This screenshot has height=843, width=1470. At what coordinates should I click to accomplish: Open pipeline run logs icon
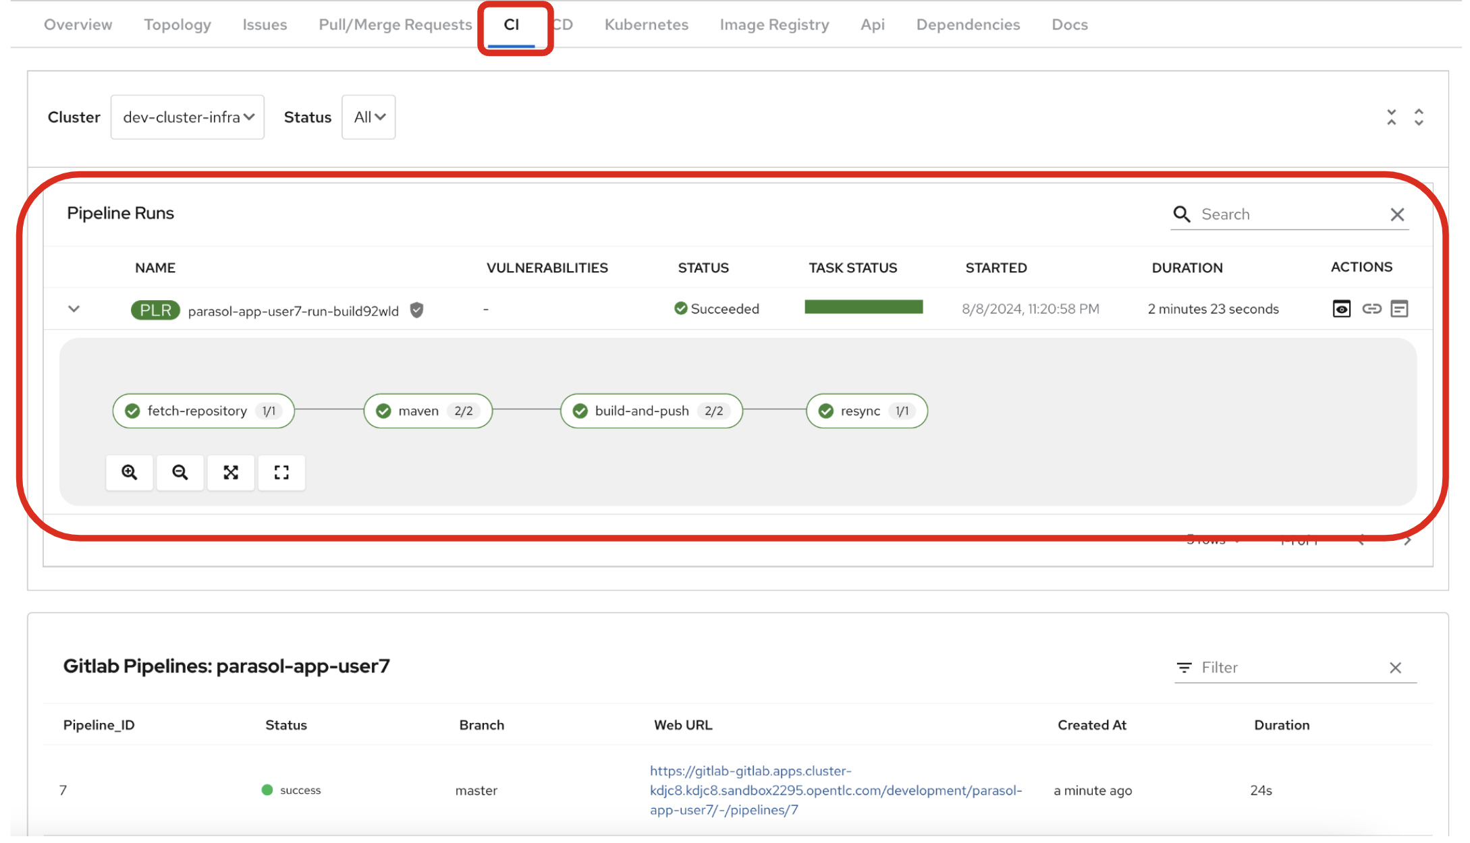click(1400, 309)
